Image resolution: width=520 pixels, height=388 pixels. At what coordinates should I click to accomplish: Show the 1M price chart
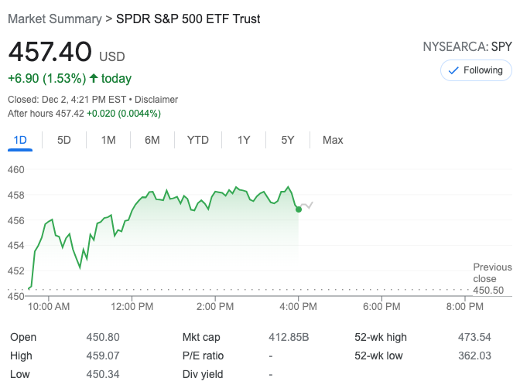tap(108, 140)
